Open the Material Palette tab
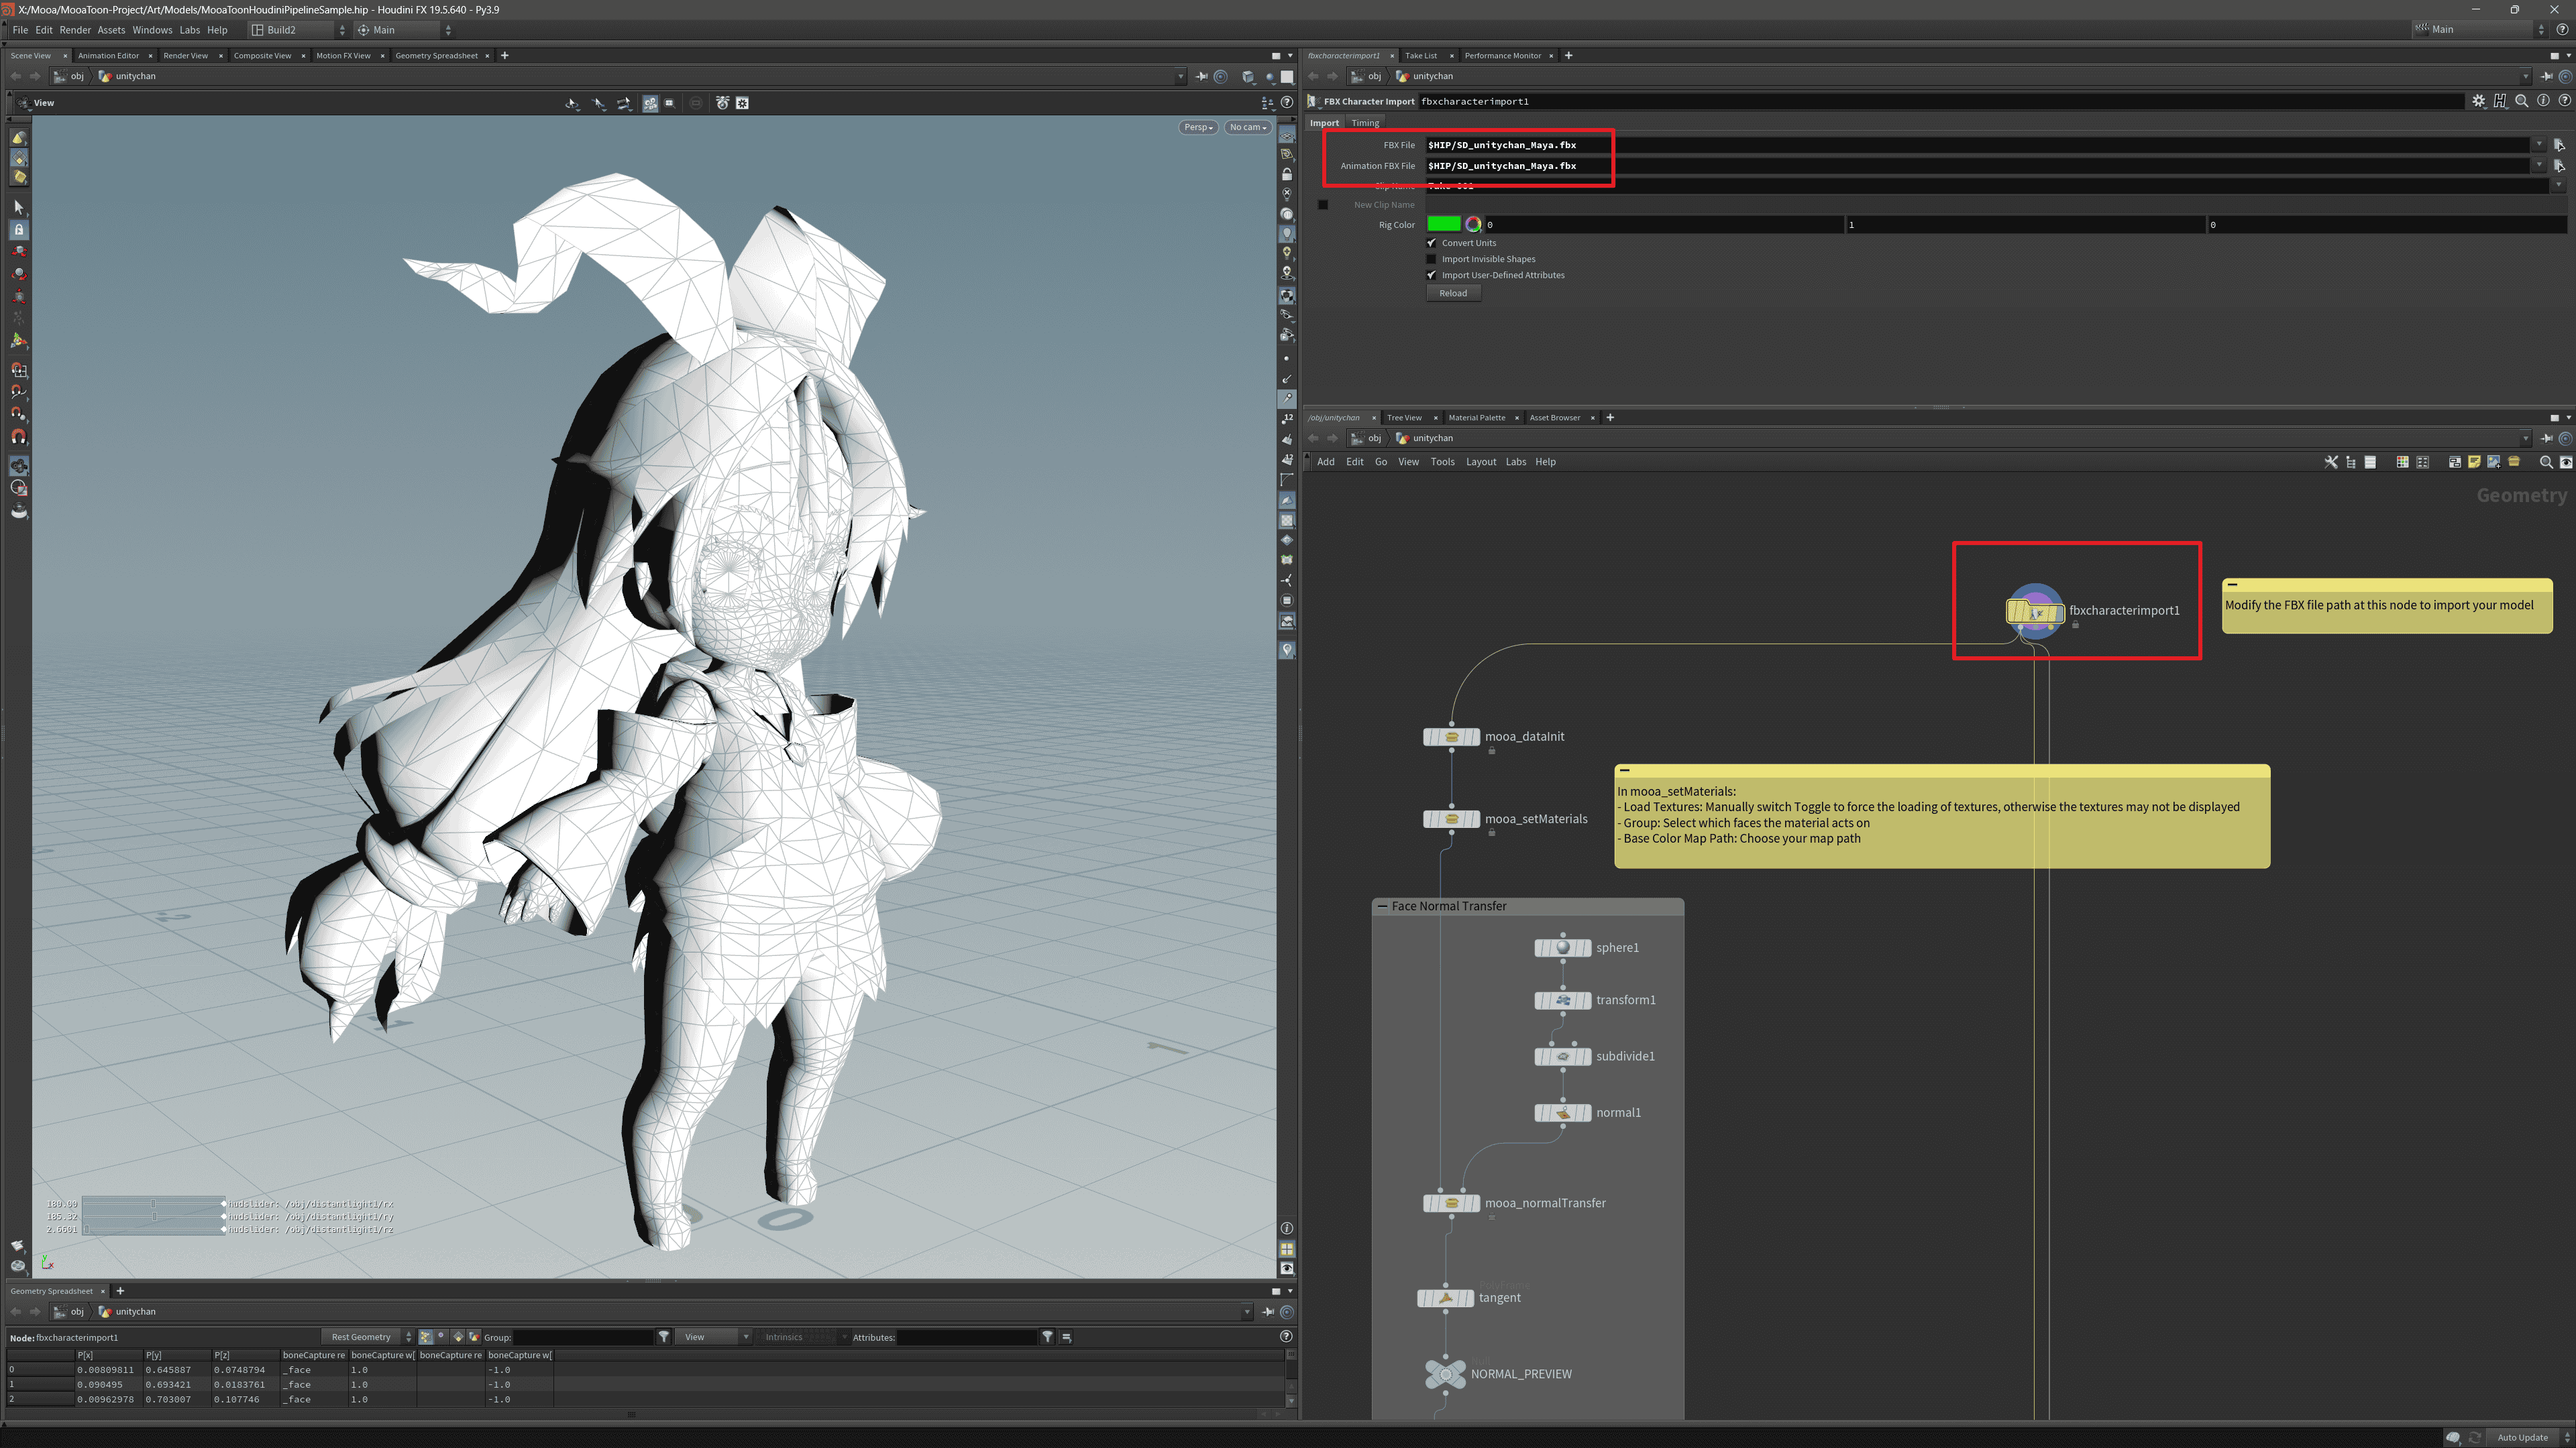This screenshot has width=2576, height=1448. 1476,418
